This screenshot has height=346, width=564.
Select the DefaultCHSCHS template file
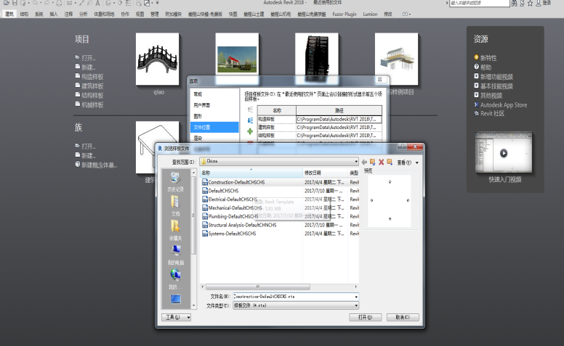click(x=220, y=191)
